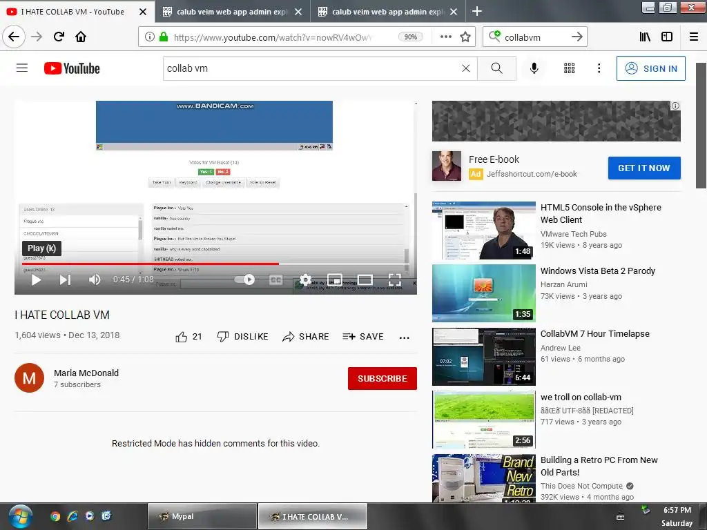Focus the collabvm browser search box
This screenshot has height=530, width=707.
(534, 37)
